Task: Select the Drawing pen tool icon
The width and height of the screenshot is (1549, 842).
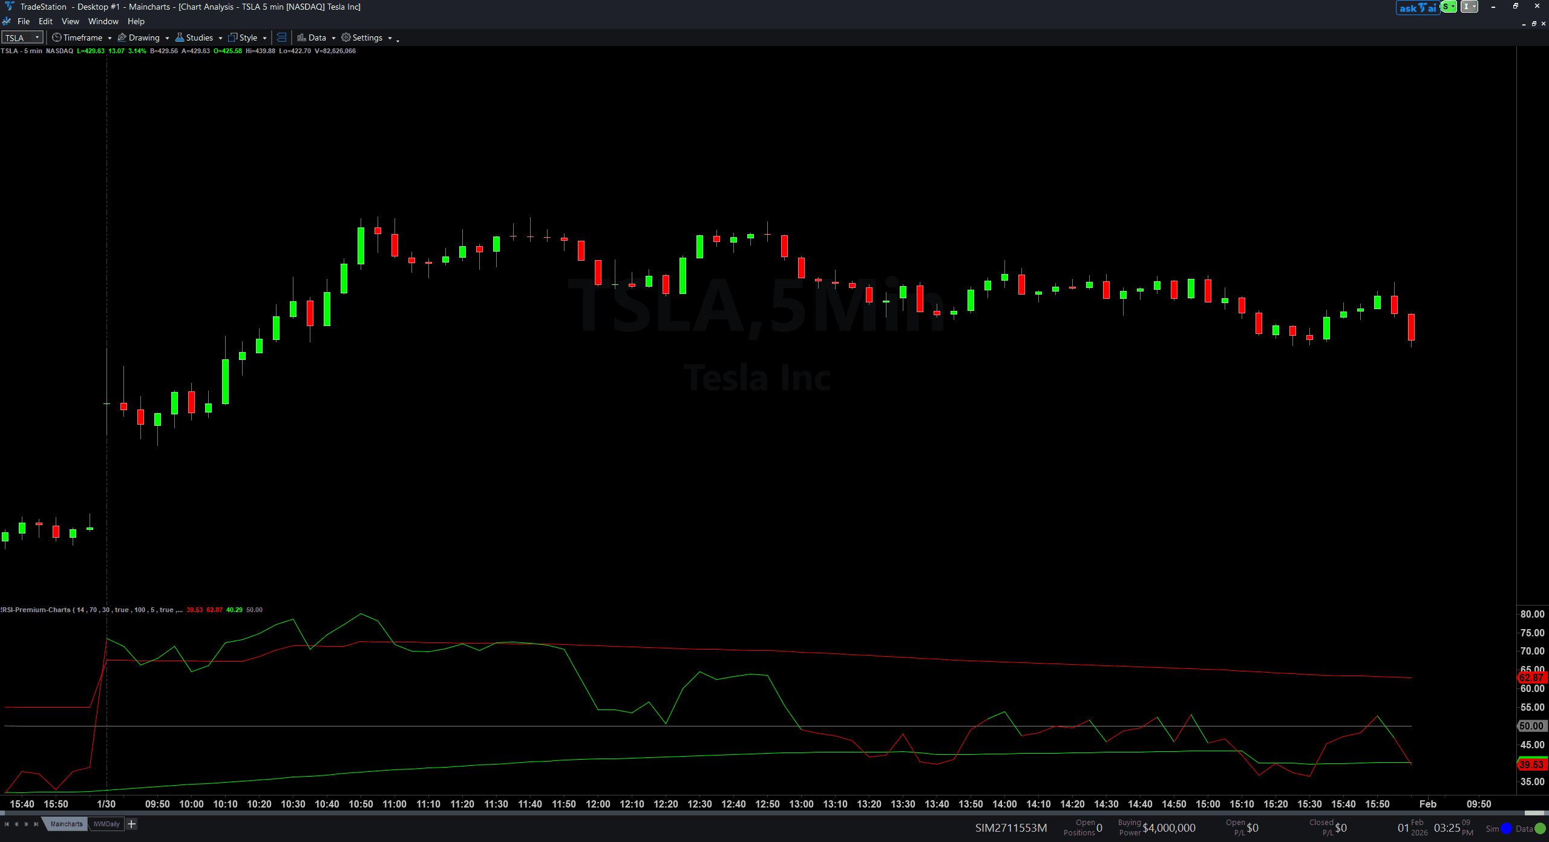Action: click(122, 37)
